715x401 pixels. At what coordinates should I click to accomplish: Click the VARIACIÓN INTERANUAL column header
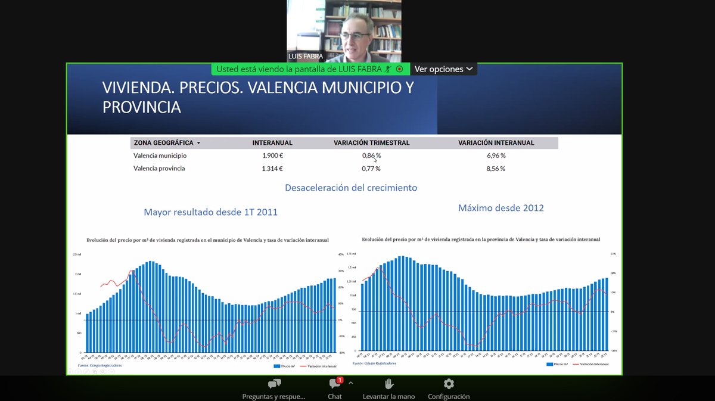496,143
